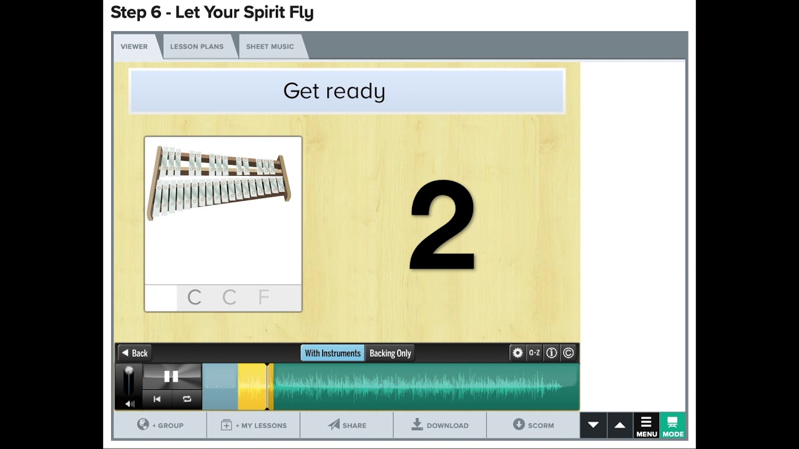Toggle the MODE presentation icon
The image size is (799, 449).
click(x=673, y=425)
